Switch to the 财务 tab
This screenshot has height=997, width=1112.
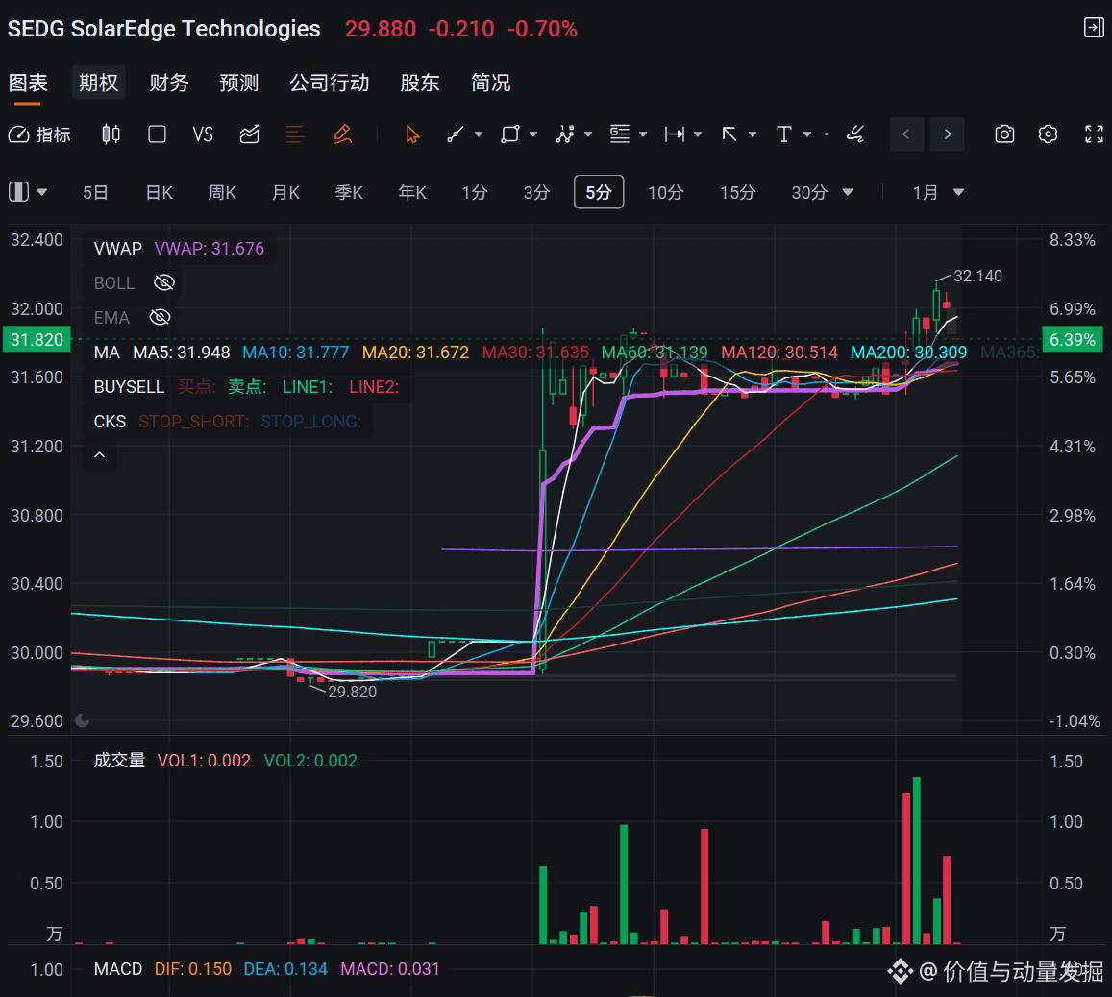[x=169, y=83]
